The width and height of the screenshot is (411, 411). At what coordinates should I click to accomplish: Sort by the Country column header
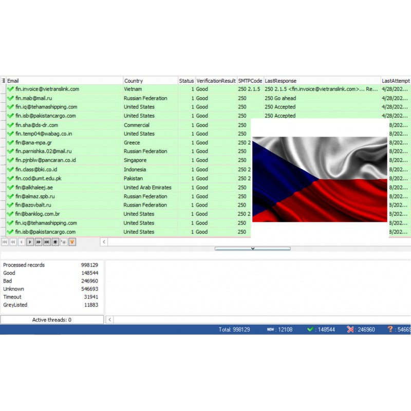coord(150,81)
